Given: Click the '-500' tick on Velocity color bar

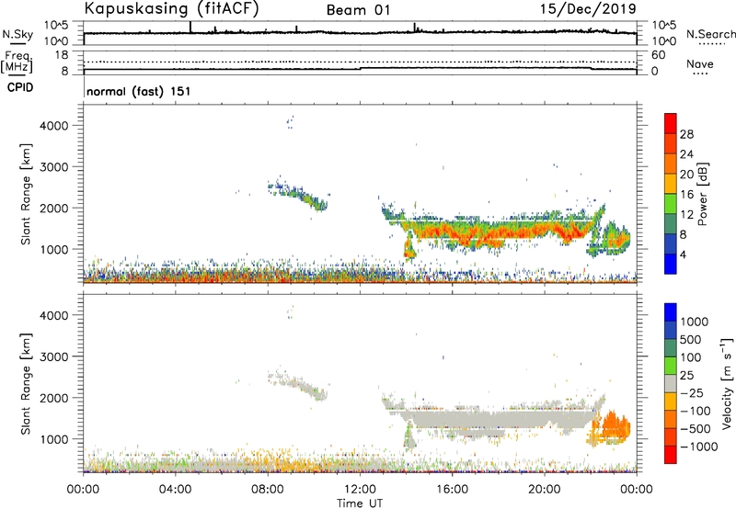Looking at the screenshot, I should [x=696, y=429].
